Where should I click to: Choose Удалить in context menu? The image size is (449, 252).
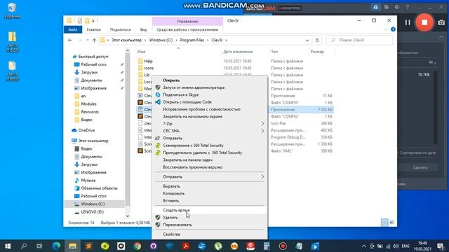pos(170,218)
